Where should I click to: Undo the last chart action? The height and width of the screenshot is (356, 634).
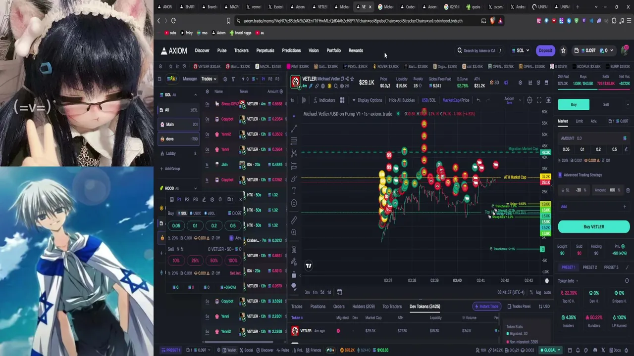coord(478,100)
